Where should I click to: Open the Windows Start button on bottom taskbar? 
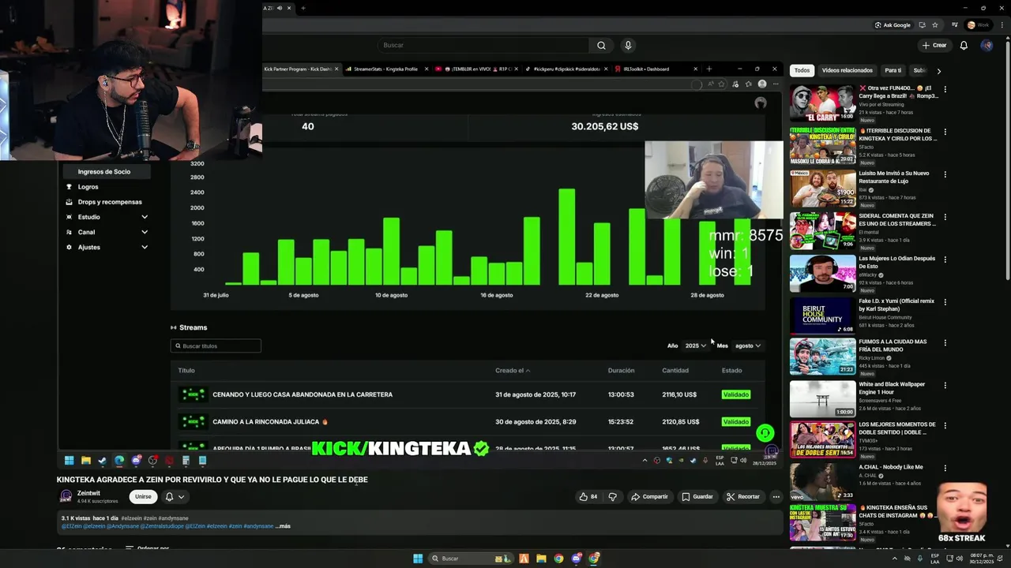coord(418,559)
